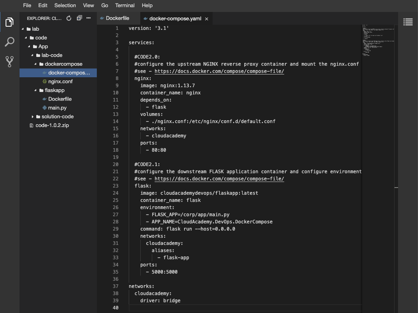Open the Terminal menu
Viewport: 418px width, 313px height.
(x=124, y=6)
